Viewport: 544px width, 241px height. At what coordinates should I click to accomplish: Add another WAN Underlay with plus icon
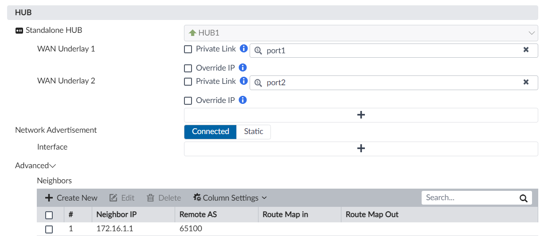click(x=361, y=115)
